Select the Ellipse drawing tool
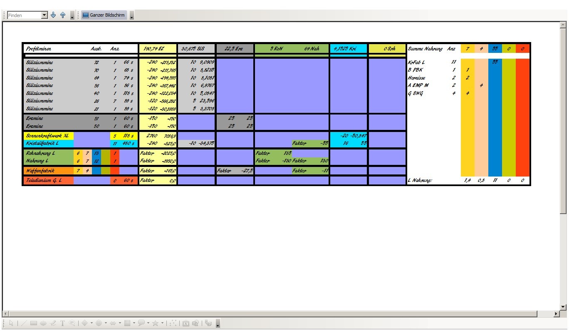This screenshot has height=331, width=569. coord(43,323)
